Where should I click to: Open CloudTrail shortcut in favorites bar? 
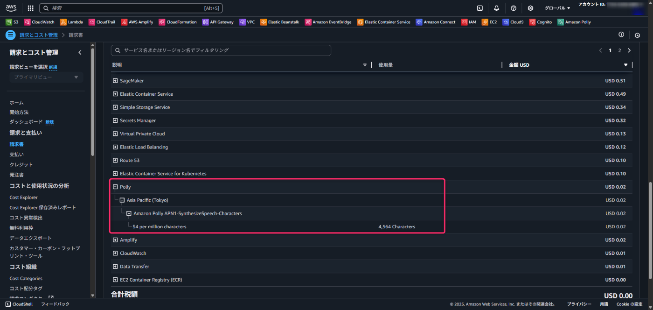(102, 22)
